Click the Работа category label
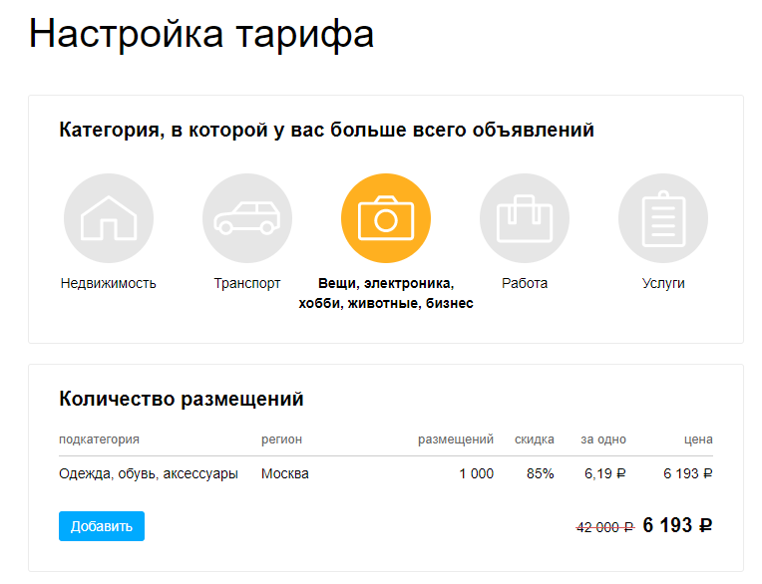The height and width of the screenshot is (584, 762). [x=525, y=283]
